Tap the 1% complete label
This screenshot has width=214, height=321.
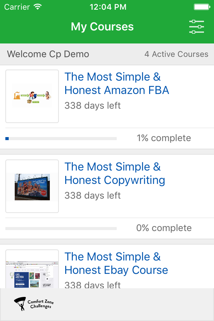tap(164, 138)
